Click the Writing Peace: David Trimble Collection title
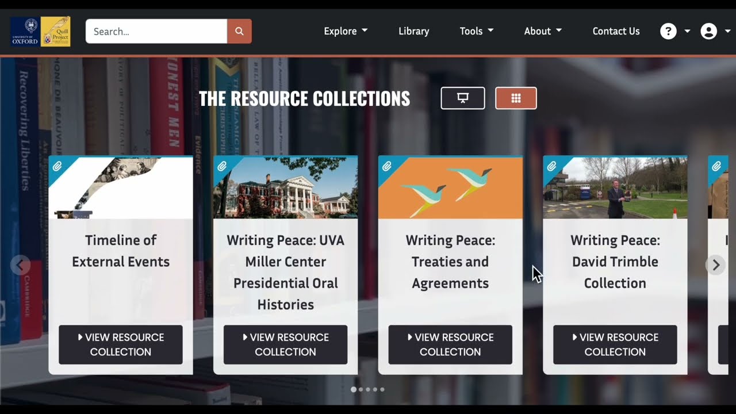The image size is (736, 414). pyautogui.click(x=615, y=262)
